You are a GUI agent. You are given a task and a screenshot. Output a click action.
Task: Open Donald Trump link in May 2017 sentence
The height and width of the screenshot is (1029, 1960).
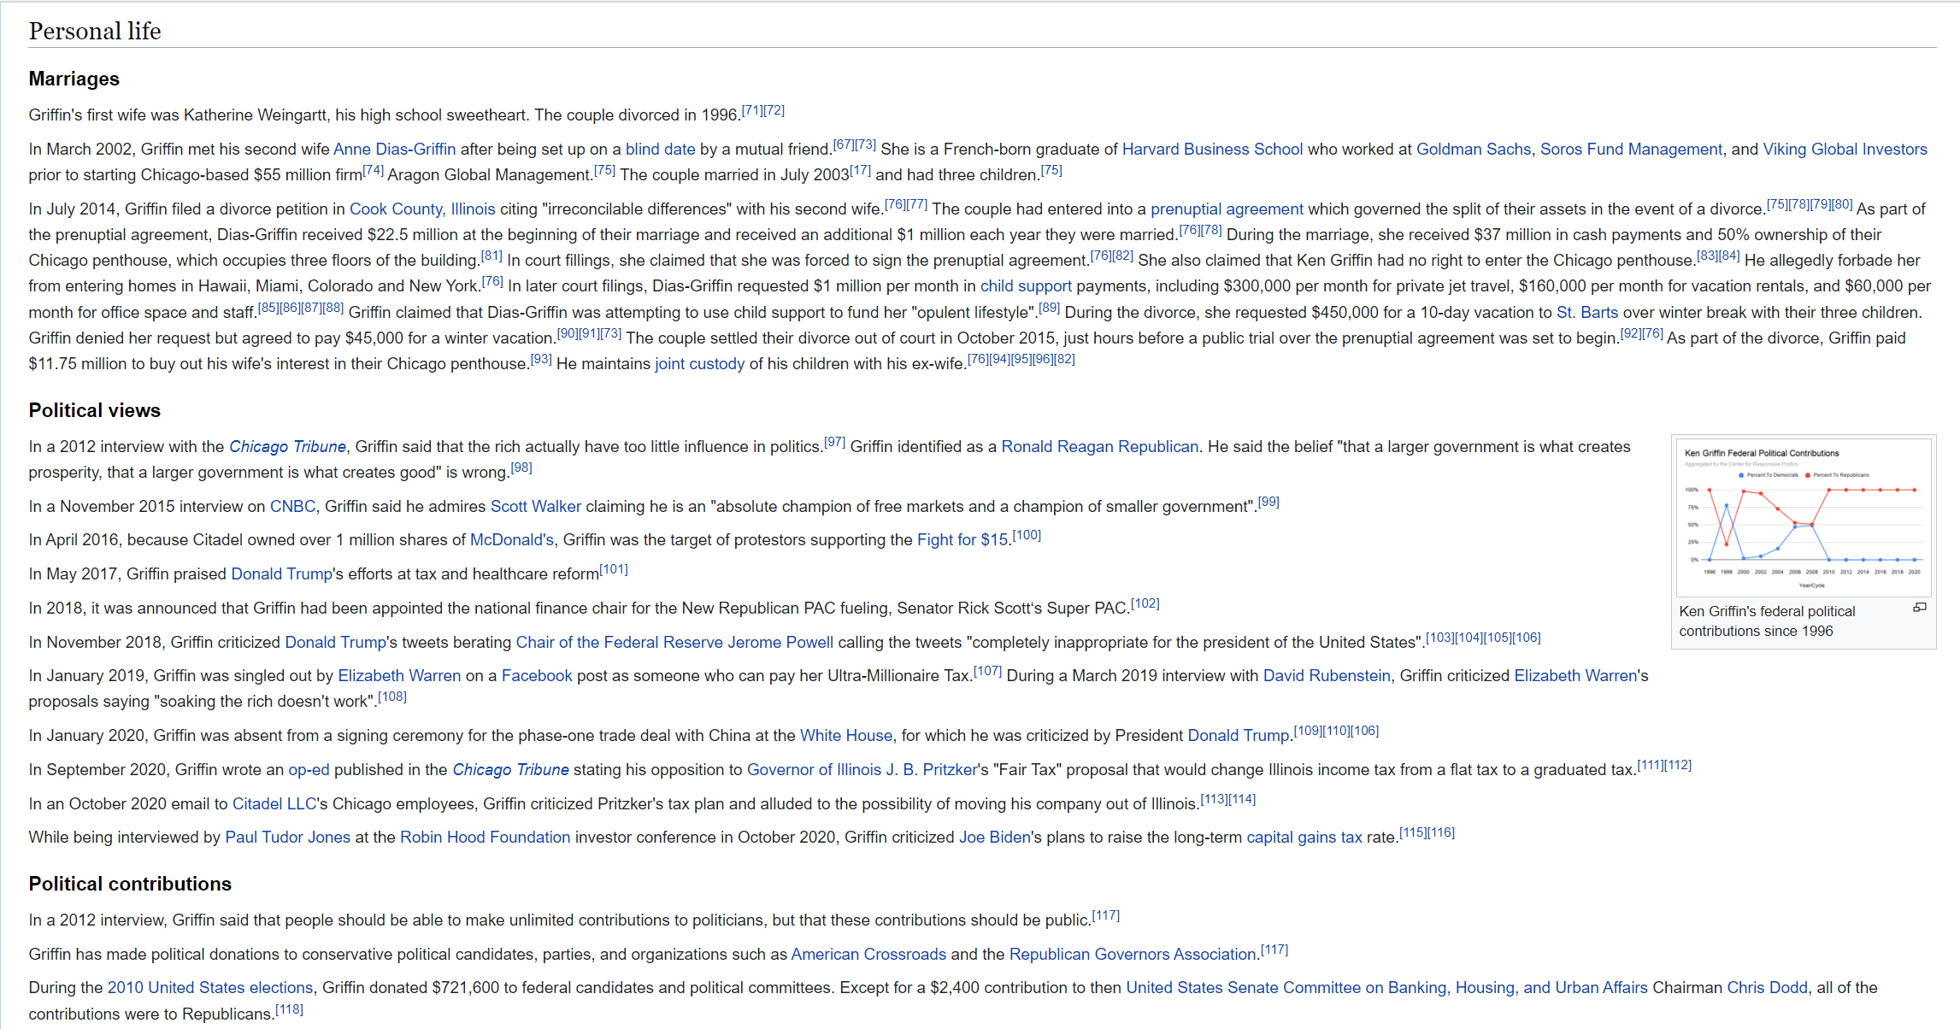pos(281,573)
